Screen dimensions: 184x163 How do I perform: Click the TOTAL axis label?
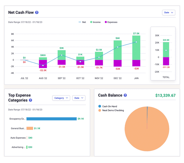pyautogui.click(x=166, y=77)
